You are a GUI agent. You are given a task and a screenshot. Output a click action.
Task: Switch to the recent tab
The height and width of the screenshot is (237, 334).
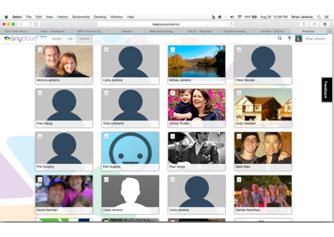point(57,39)
